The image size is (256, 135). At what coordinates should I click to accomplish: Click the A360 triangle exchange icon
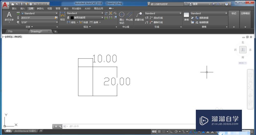click(218, 4)
